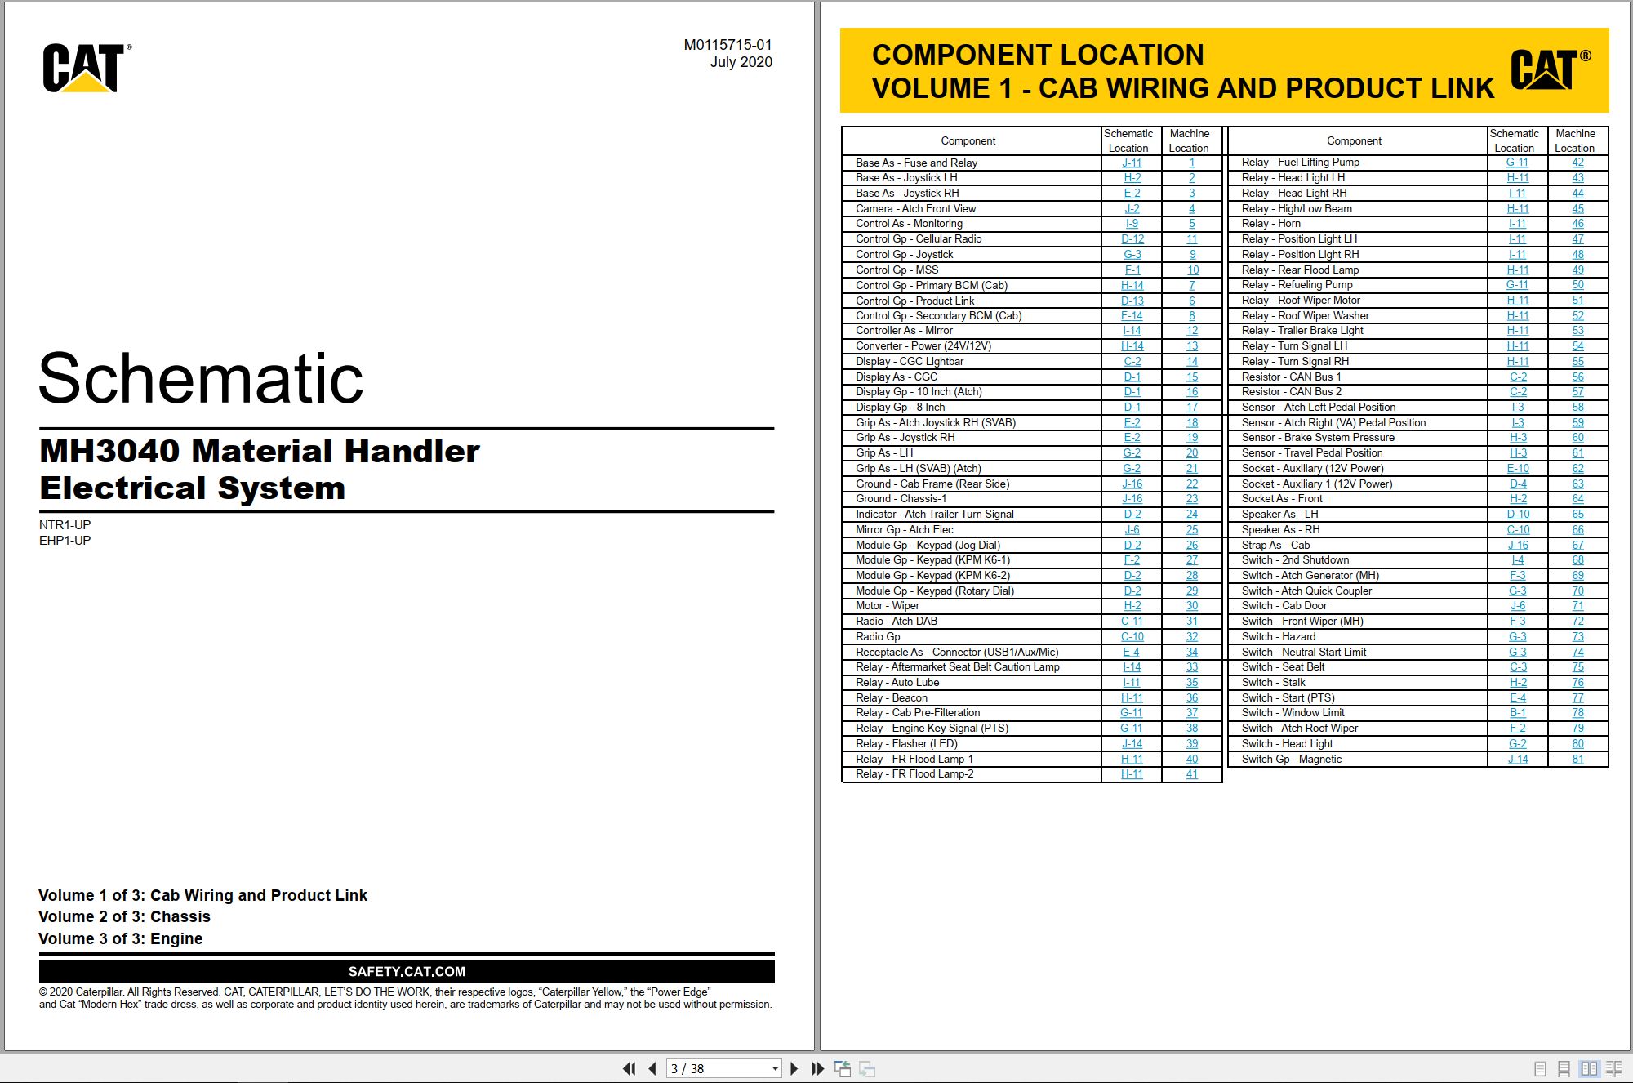Open schematic location J-11 for Base As - Fuse and Relay
This screenshot has height=1083, width=1633.
pos(1132,163)
